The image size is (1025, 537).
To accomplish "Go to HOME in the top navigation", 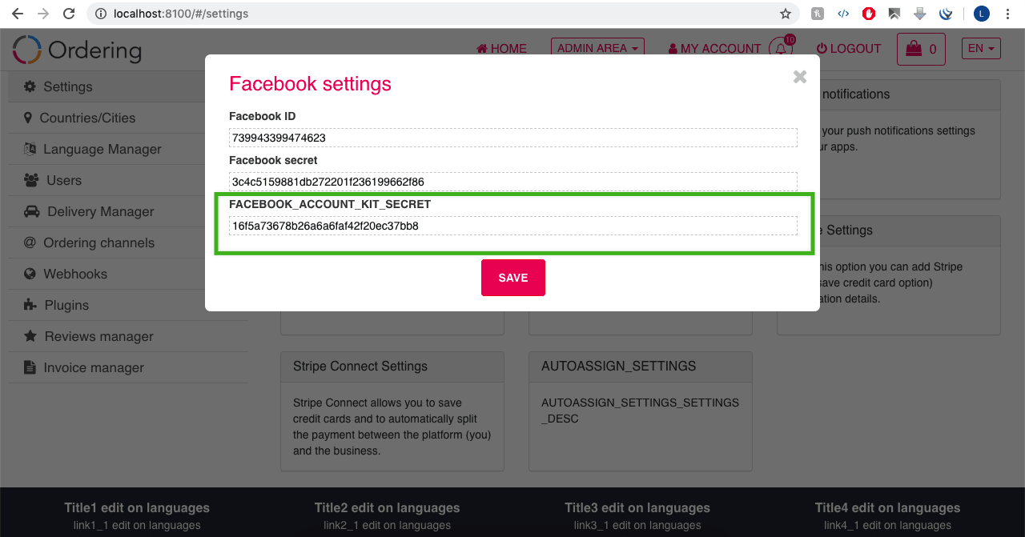I will tap(502, 49).
